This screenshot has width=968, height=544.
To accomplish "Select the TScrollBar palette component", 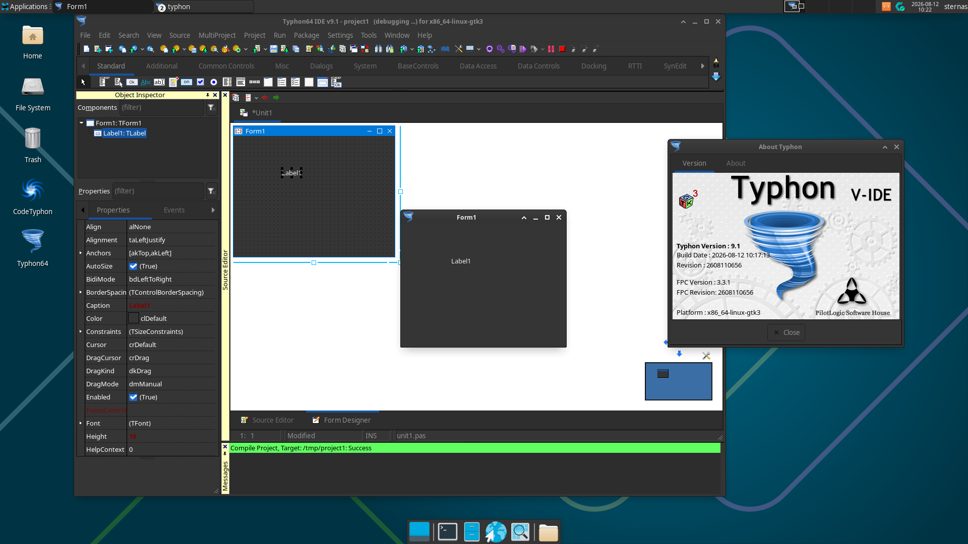I will (255, 82).
